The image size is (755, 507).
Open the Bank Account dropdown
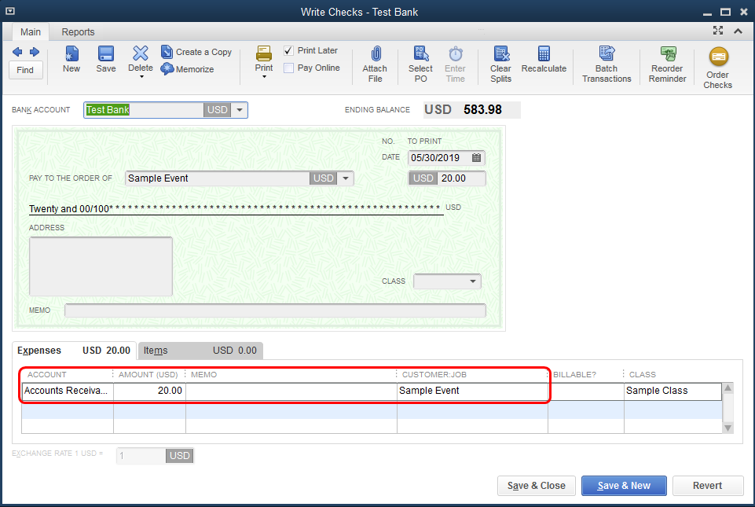240,110
